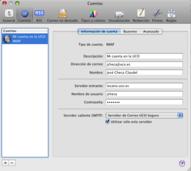Open the Firmas preferences pane

[157, 16]
